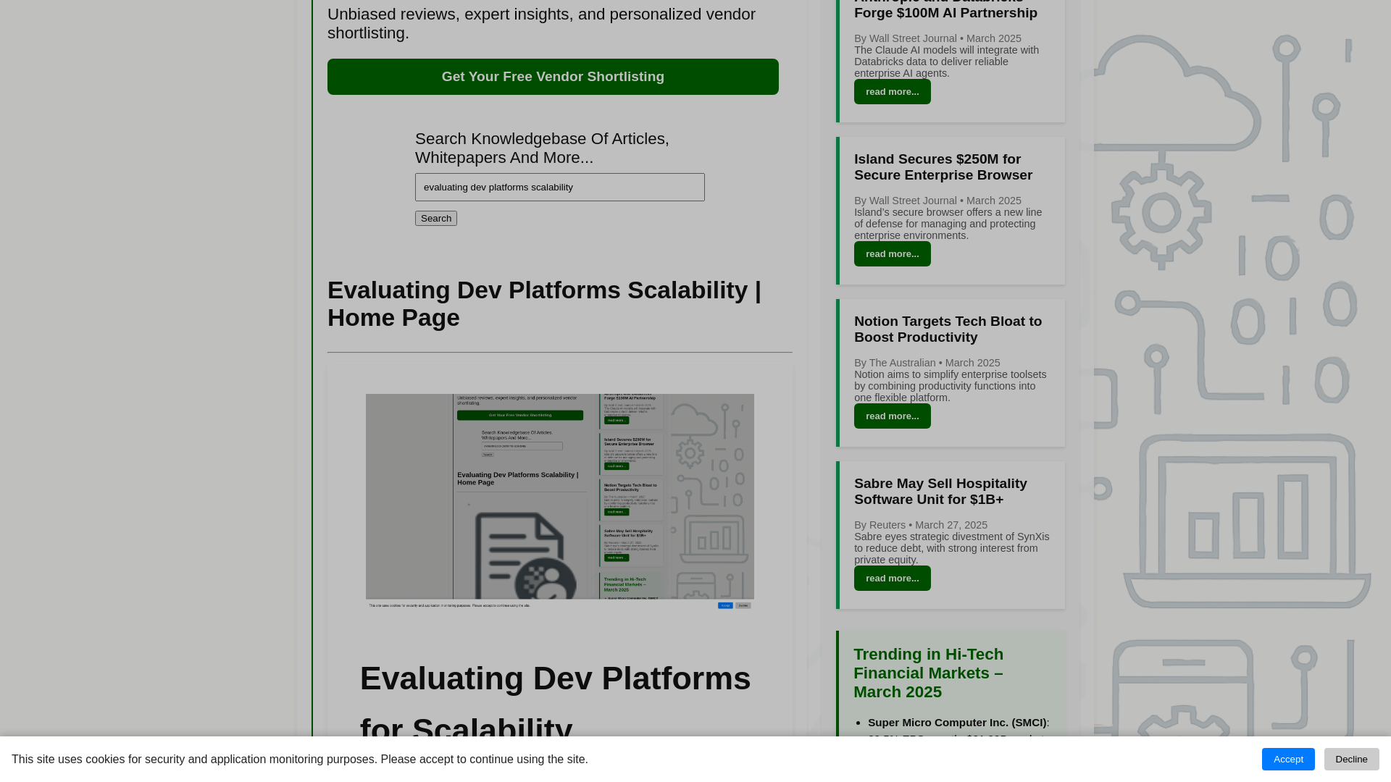Accept the cookie notice
Image resolution: width=1391 pixels, height=782 pixels.
coord(1288,759)
